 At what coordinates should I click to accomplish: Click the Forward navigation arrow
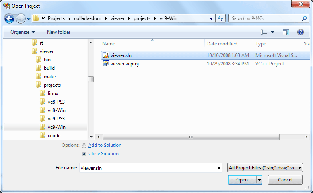coord(21,19)
